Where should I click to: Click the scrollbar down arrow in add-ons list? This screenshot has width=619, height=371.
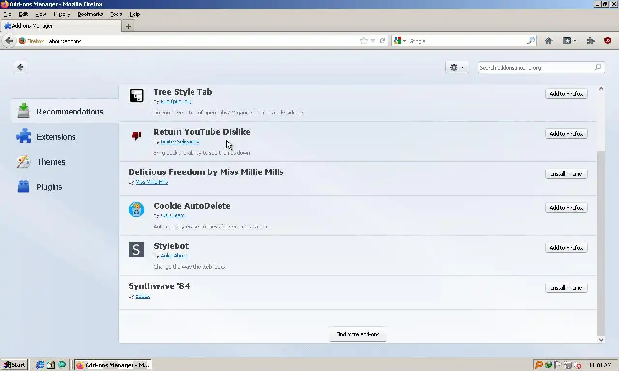click(601, 340)
